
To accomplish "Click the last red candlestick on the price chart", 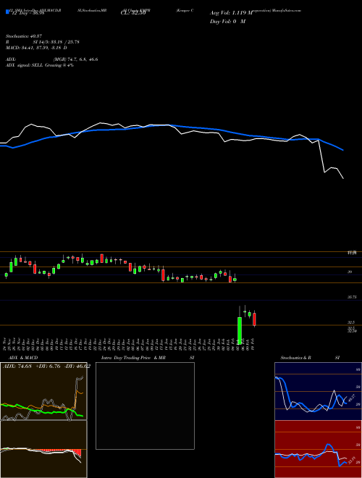I will coord(254,319).
